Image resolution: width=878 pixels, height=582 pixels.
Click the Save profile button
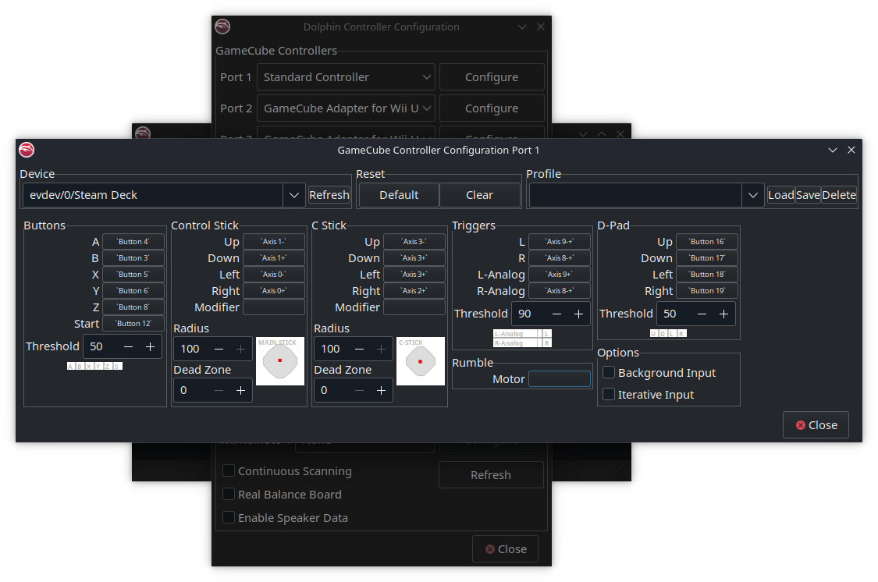[x=808, y=195]
